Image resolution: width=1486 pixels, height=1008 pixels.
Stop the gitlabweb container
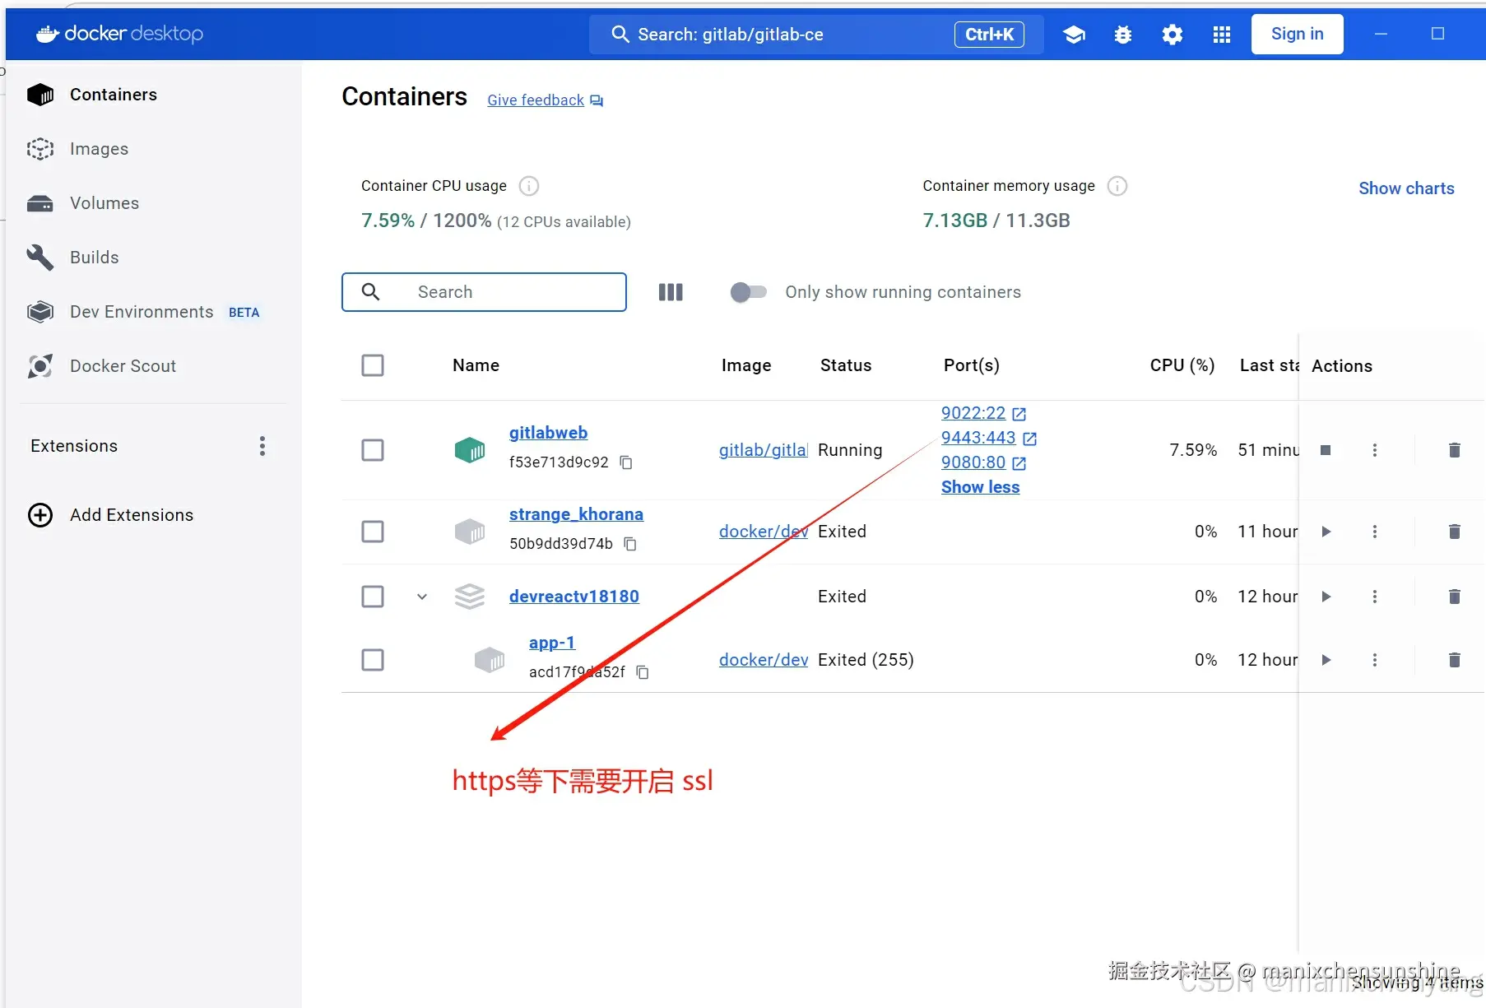(1326, 450)
